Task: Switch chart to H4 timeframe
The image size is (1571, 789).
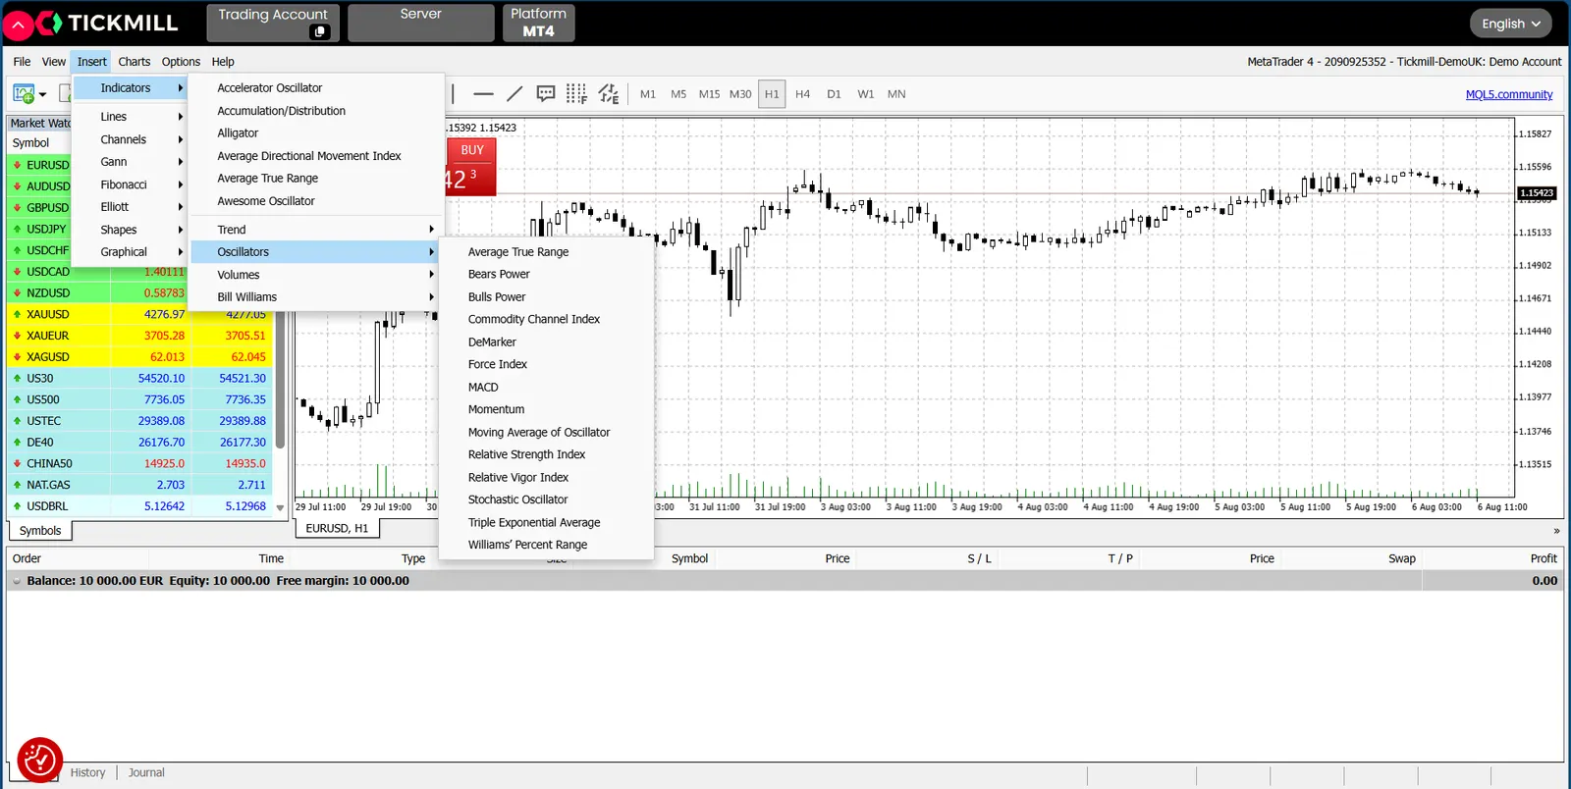Action: (x=802, y=94)
